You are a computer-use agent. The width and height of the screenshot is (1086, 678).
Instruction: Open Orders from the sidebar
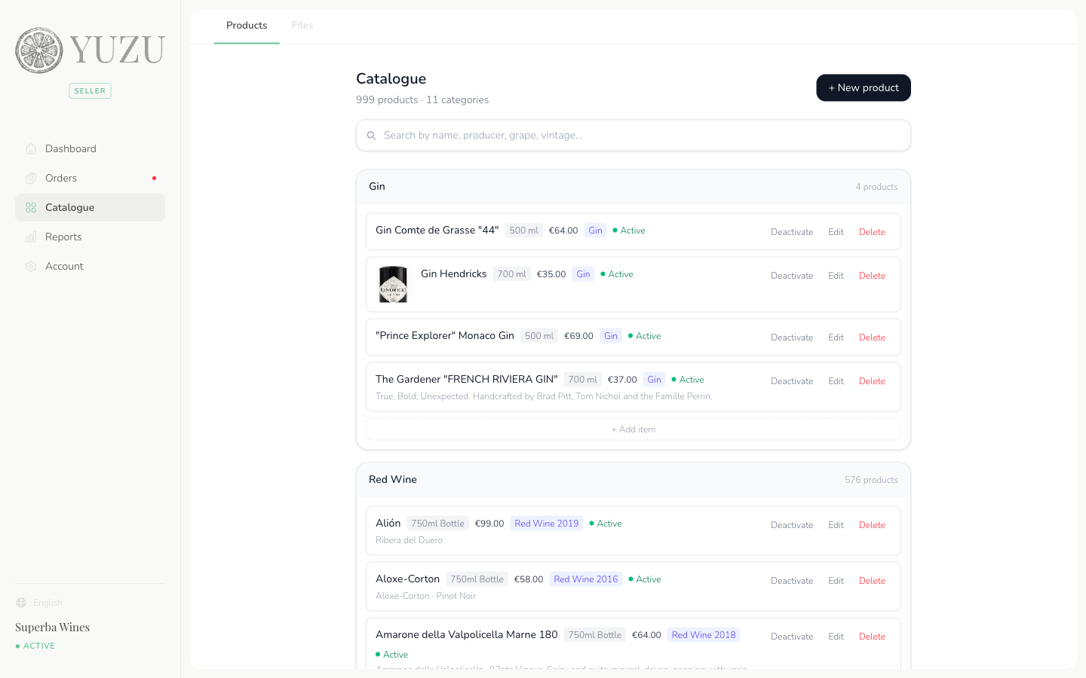tap(90, 179)
